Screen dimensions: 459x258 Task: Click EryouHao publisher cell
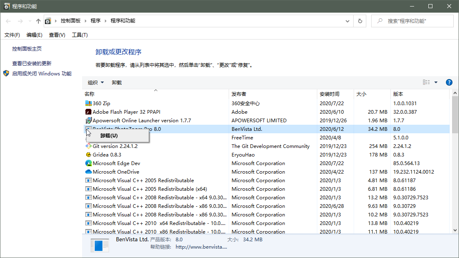tap(243, 155)
